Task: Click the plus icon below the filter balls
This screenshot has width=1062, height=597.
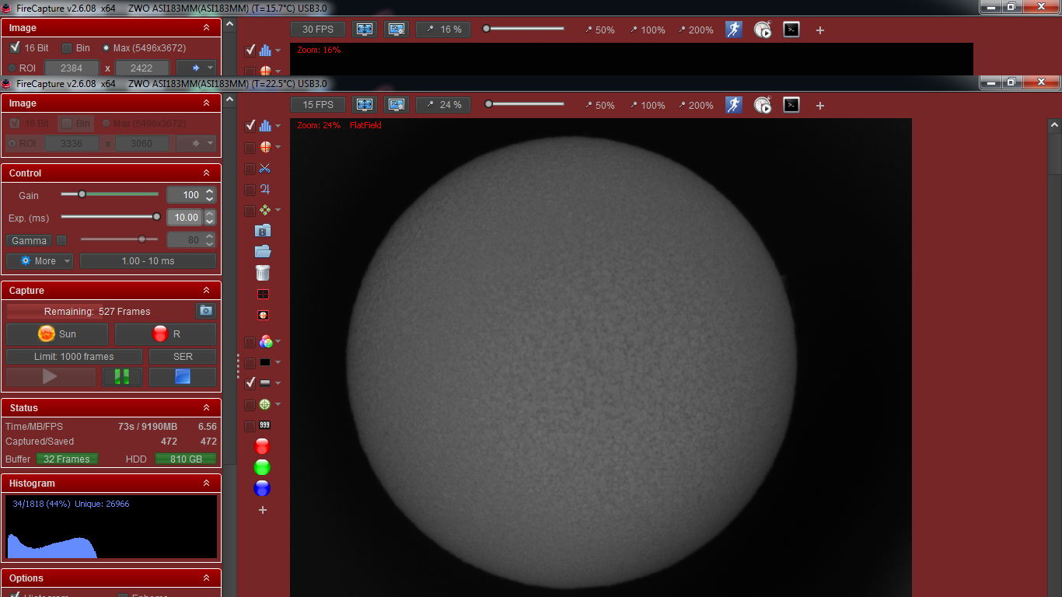Action: 263,510
